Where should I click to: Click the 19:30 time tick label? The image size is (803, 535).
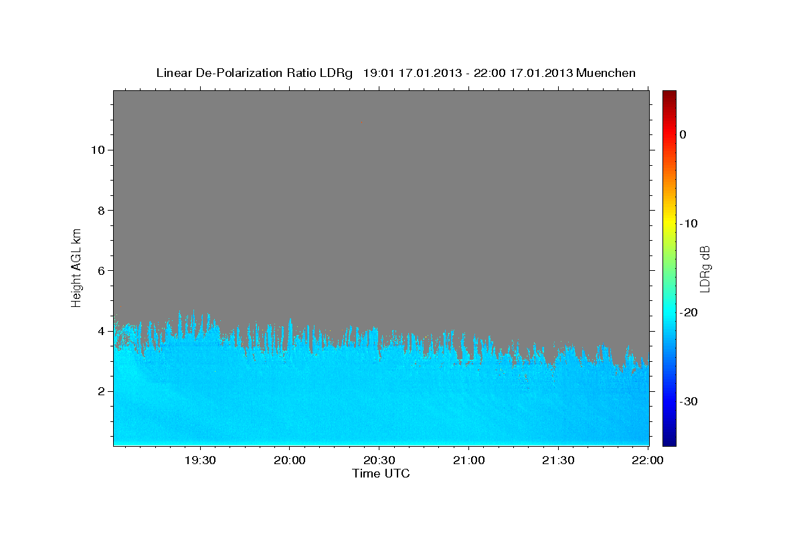[199, 460]
